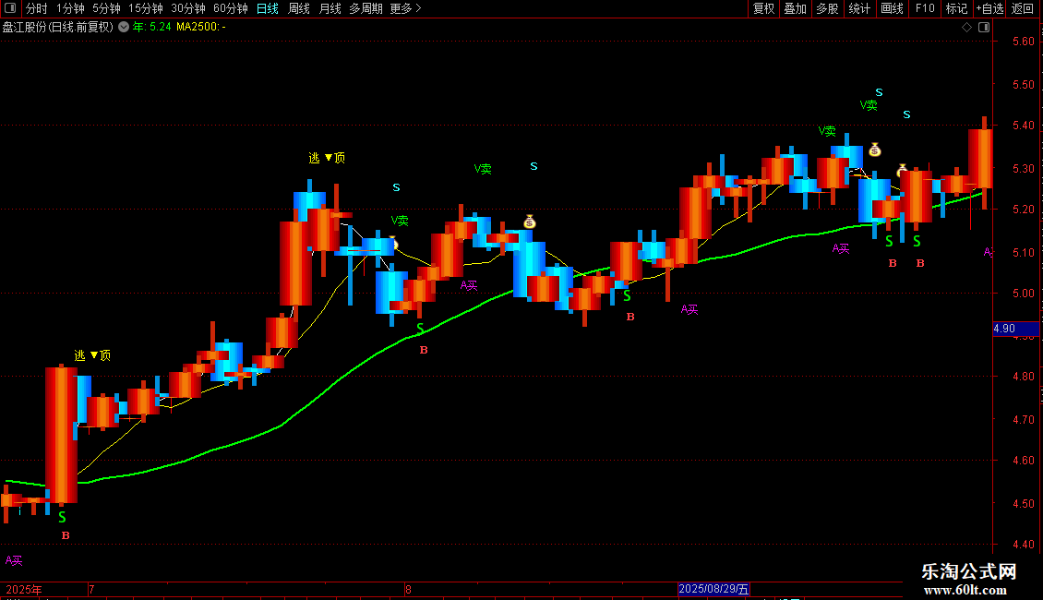Viewport: 1043px width, 600px height.
Task: Click the 5.10 price axis label
Action: point(1023,253)
